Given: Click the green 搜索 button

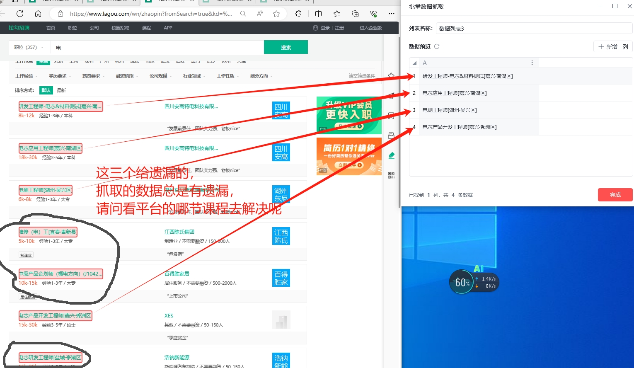Looking at the screenshot, I should pos(286,47).
